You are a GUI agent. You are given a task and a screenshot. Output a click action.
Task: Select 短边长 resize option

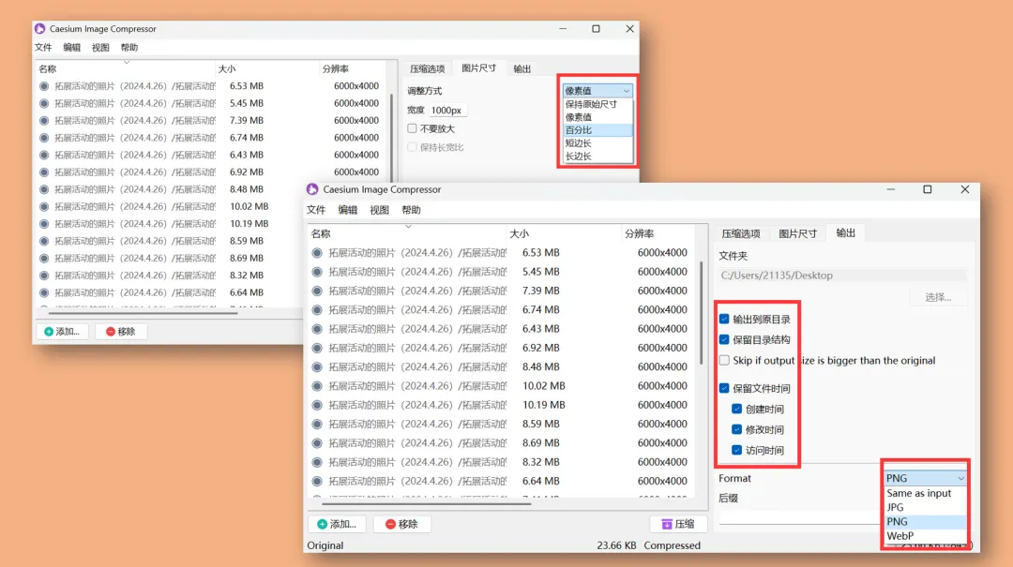(x=597, y=142)
